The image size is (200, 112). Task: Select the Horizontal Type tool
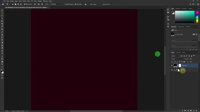[x=2, y=54]
